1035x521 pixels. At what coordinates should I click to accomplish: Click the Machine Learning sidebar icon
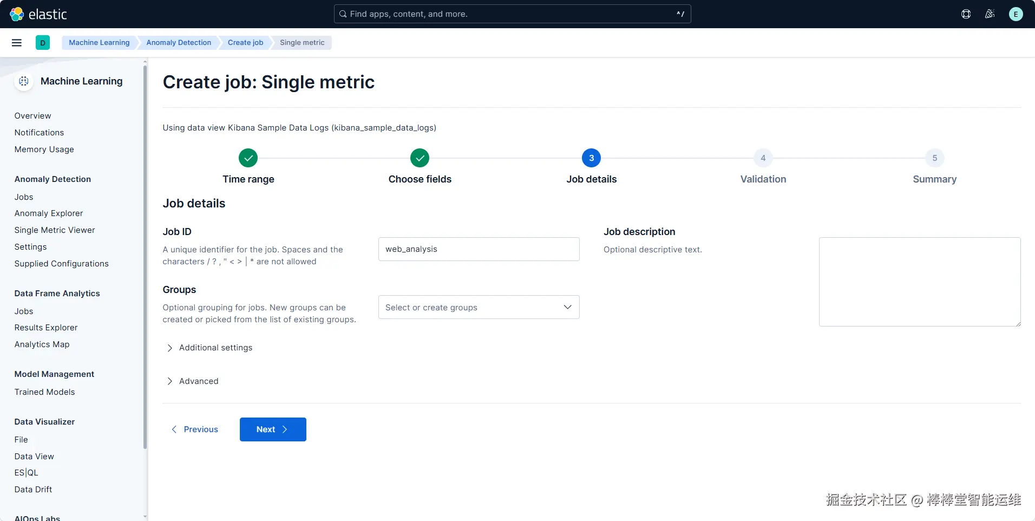point(24,81)
